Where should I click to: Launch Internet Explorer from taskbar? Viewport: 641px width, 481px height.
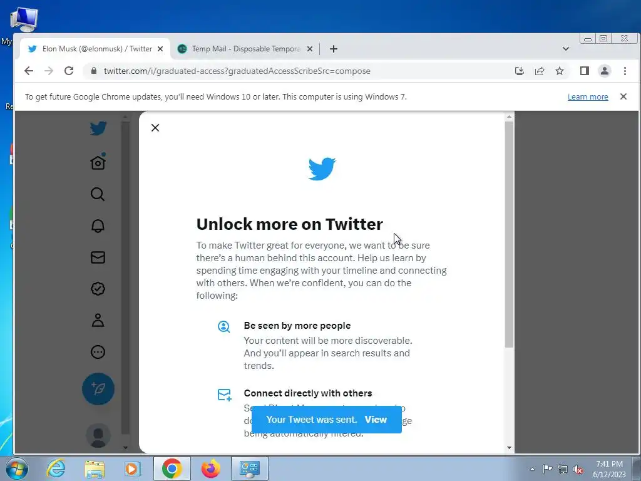[x=56, y=468]
